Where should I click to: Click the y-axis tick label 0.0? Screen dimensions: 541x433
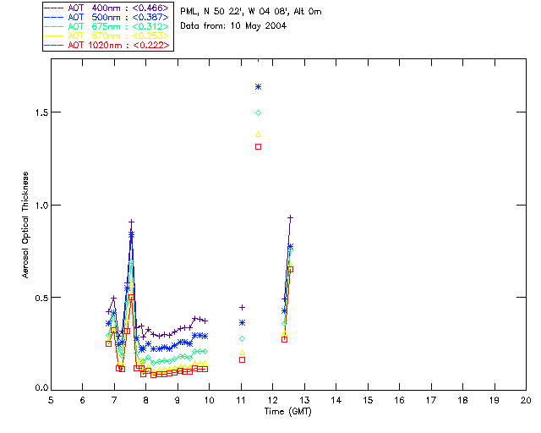[x=41, y=388]
